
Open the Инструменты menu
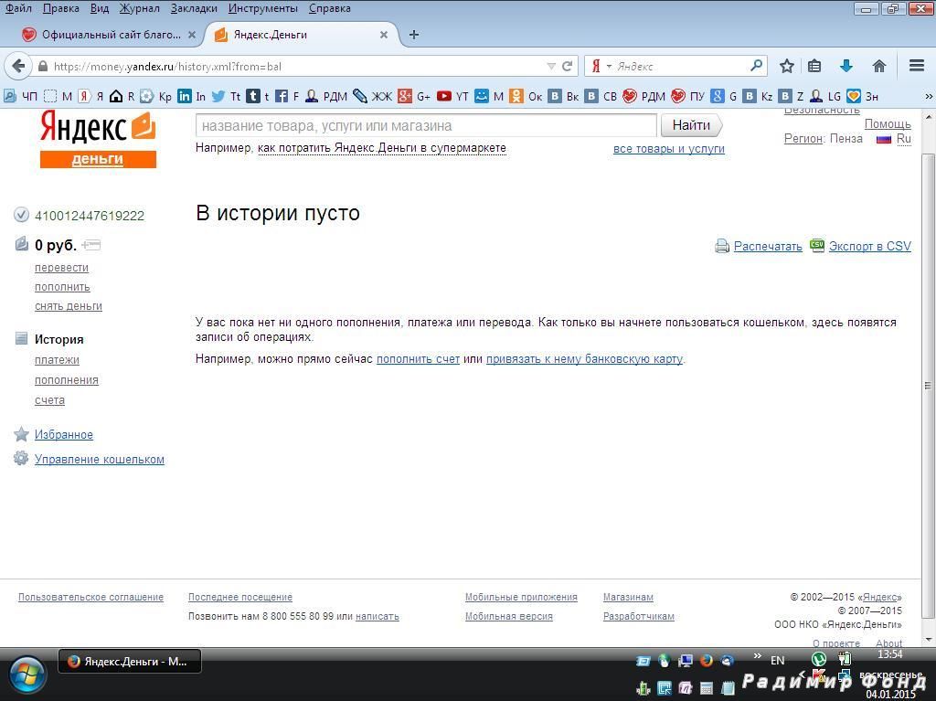point(262,8)
